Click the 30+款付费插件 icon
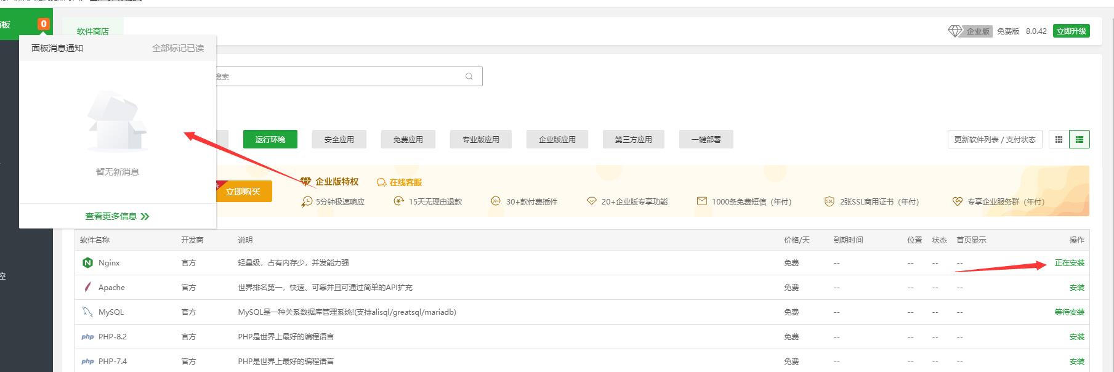 tap(496, 201)
